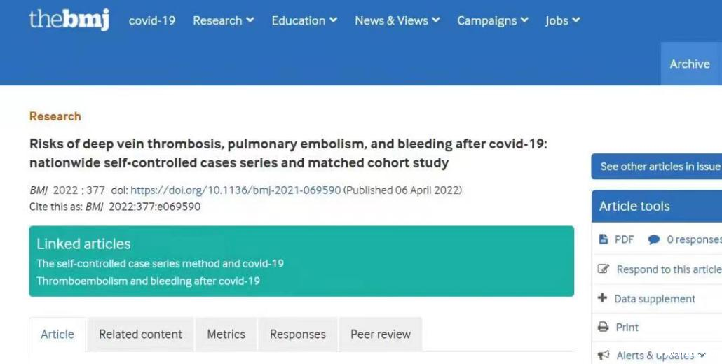Expand the Campaigns menu chevron

[x=524, y=20]
